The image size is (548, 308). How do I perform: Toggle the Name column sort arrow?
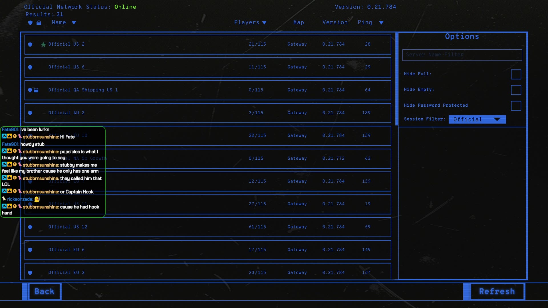(x=74, y=23)
